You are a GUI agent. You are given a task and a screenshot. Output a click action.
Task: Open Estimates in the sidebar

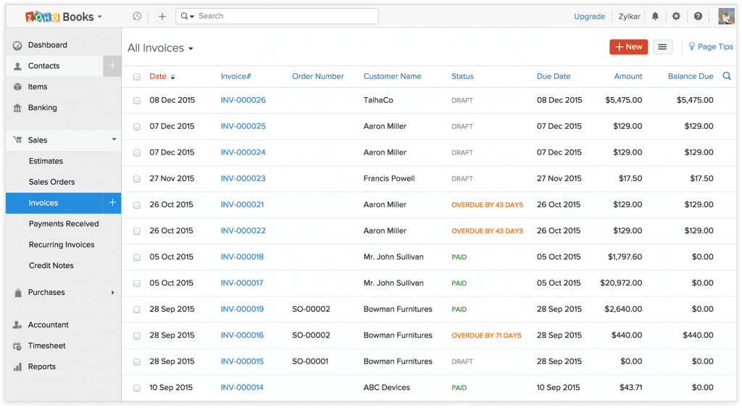click(x=46, y=161)
